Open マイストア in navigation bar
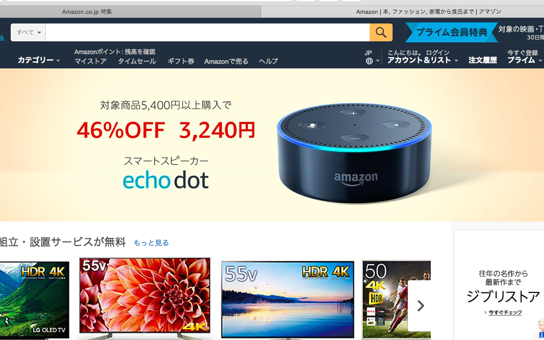 [91, 61]
